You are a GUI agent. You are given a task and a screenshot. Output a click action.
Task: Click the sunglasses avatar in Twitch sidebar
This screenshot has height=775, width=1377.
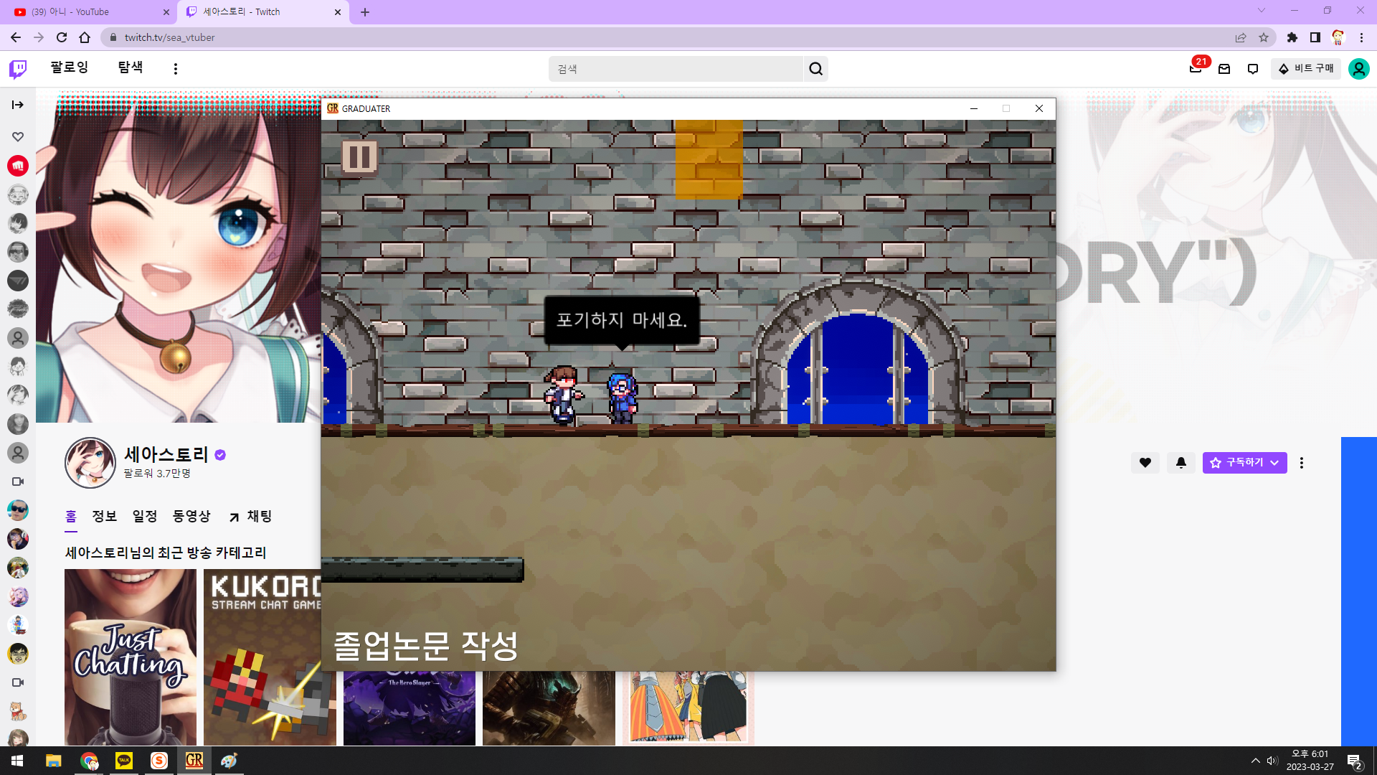click(18, 510)
